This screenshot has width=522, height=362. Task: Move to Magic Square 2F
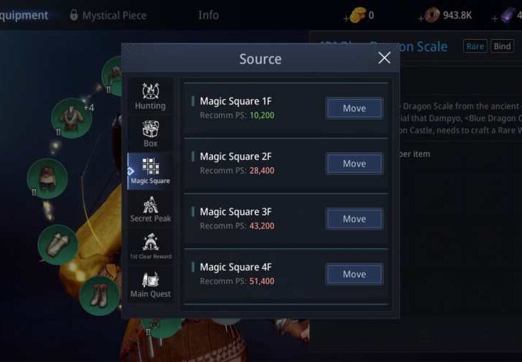tap(355, 163)
